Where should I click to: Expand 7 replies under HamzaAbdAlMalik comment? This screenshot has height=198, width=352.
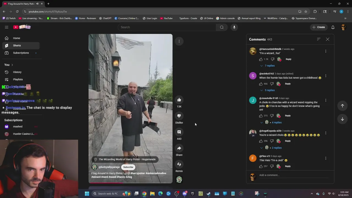click(268, 66)
